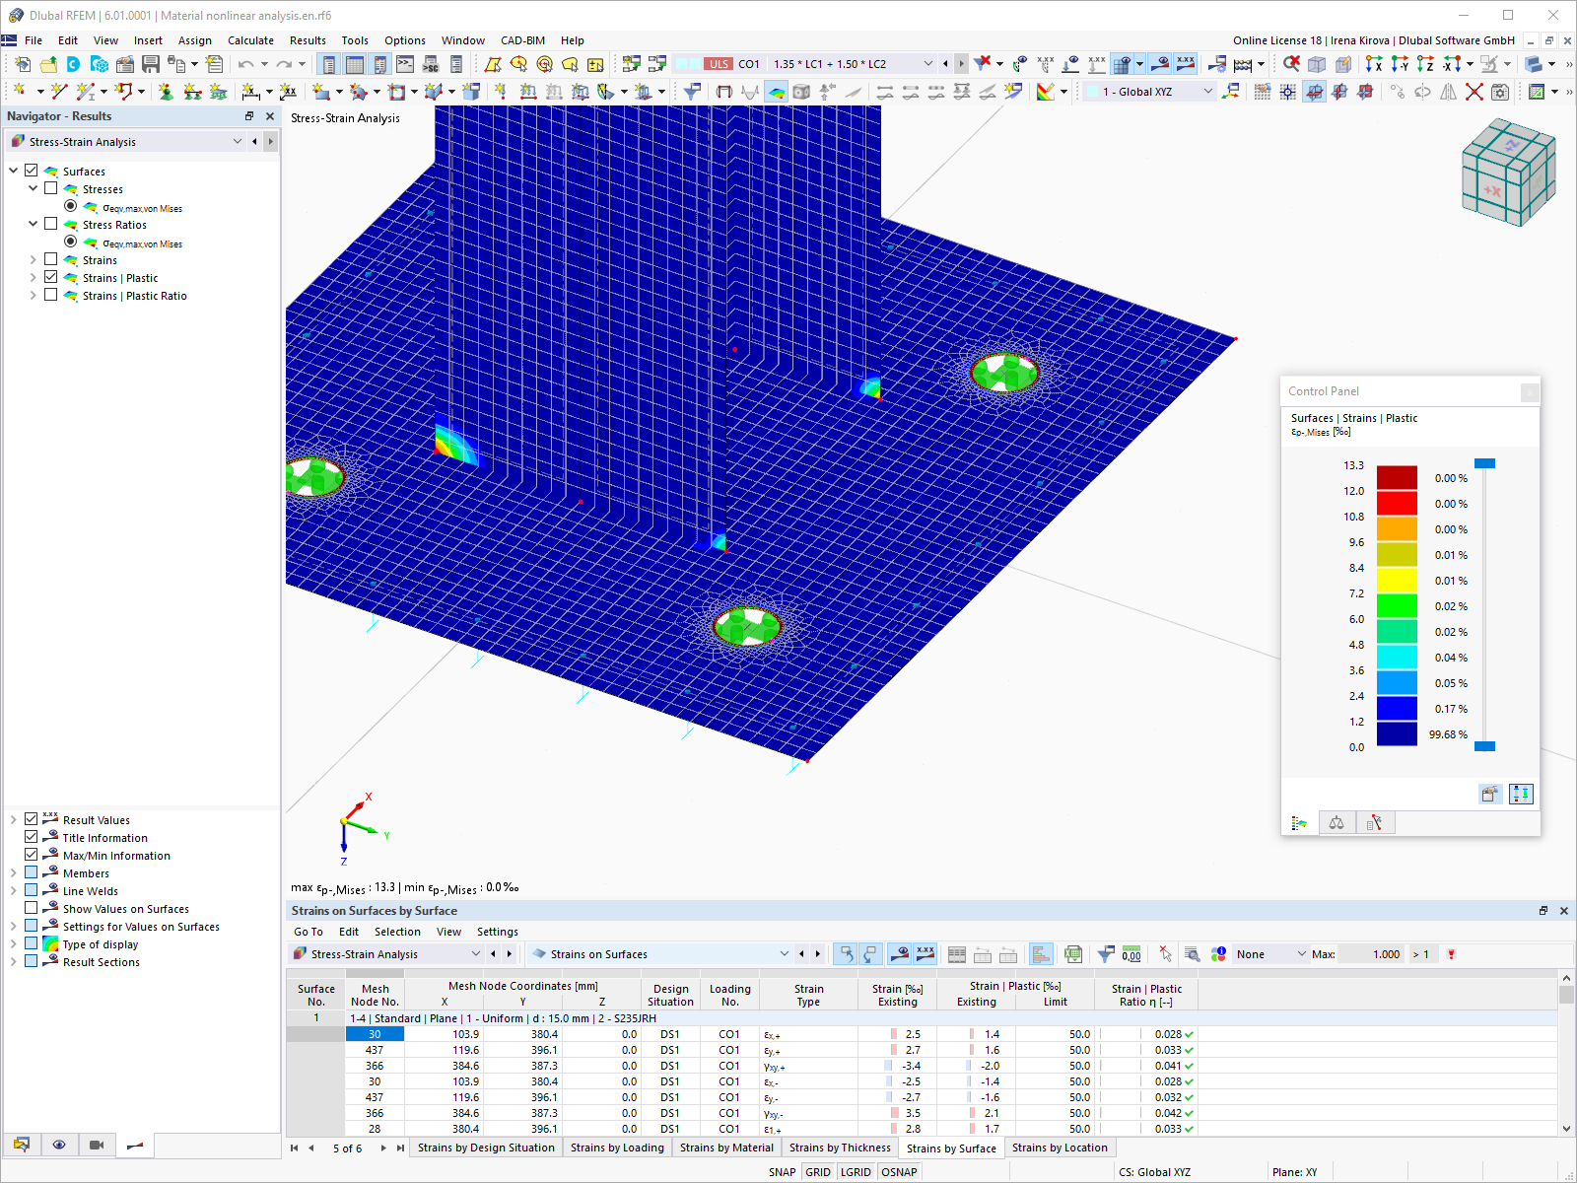This screenshot has height=1183, width=1577.
Task: Click the new nodal support icon
Action: pyautogui.click(x=166, y=92)
